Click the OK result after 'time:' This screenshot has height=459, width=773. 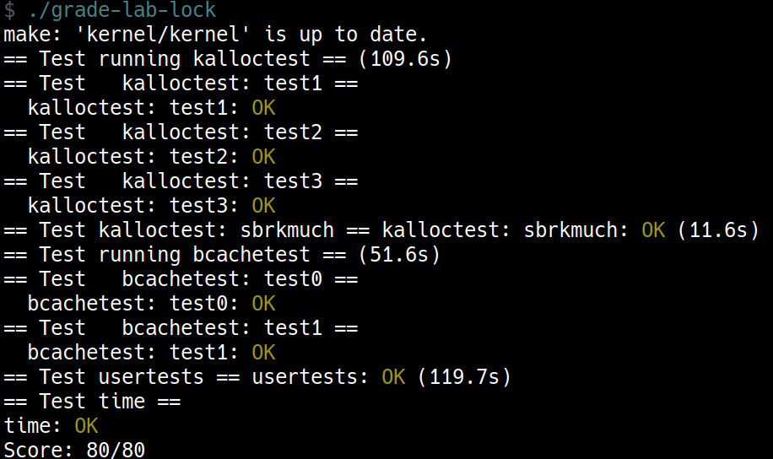pos(86,426)
